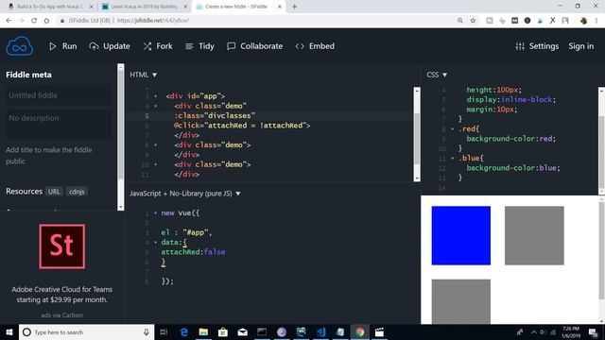Click the Adobe Stock ad image
The image size is (605, 340).
click(x=62, y=246)
